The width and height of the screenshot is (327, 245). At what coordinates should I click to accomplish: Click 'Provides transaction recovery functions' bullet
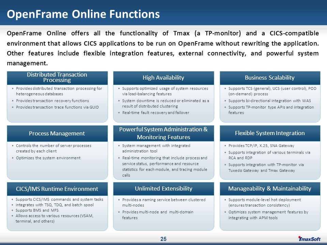[52, 101]
